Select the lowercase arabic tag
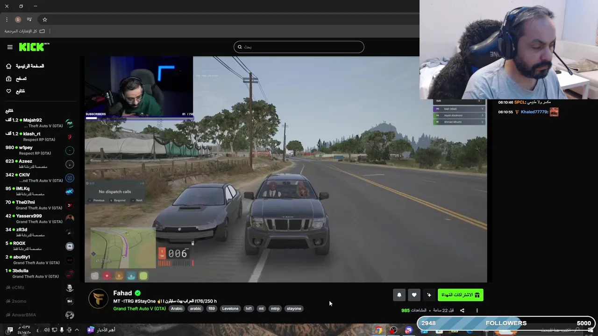Viewport: 598px width, 336px height. point(195,308)
